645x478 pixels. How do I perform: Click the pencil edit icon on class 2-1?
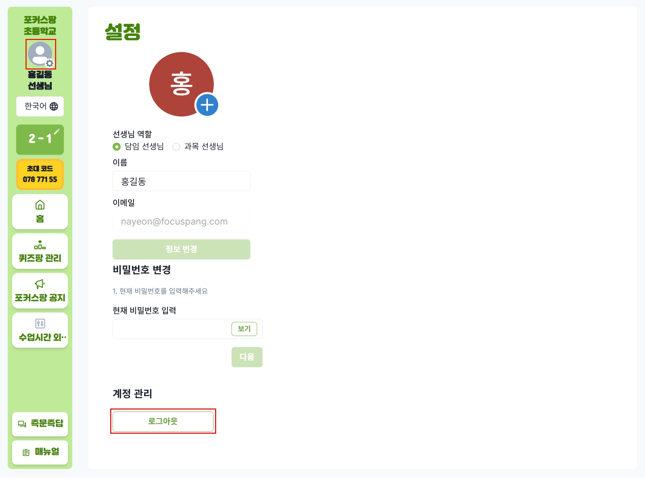pyautogui.click(x=57, y=131)
